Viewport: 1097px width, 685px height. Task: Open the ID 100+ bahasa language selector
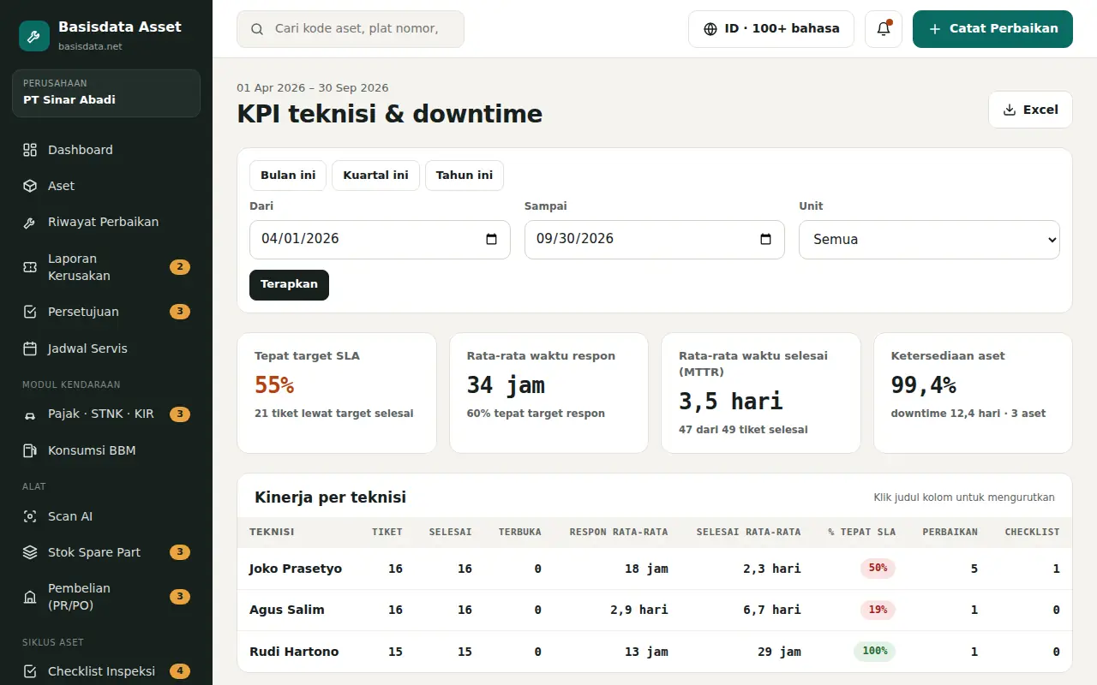pyautogui.click(x=771, y=29)
